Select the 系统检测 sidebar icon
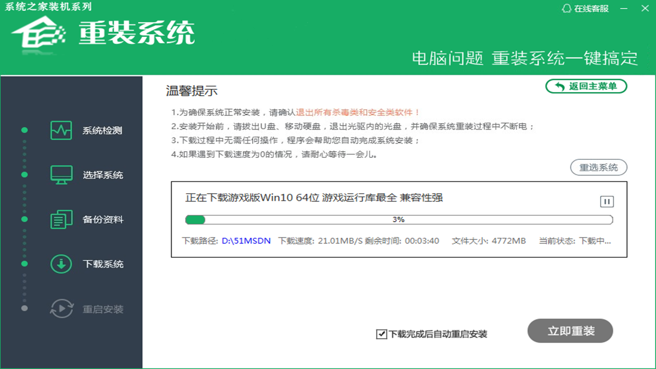Viewport: 656px width, 369px height. pos(61,130)
